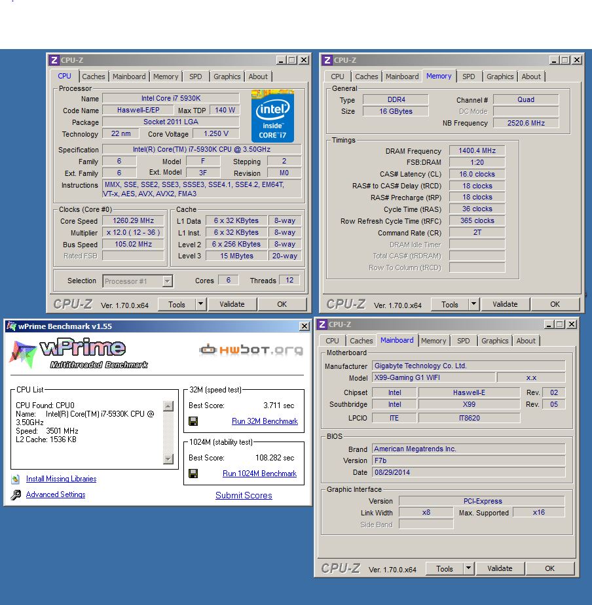Screen dimensions: 592x605
Task: Click the Core Voltage value 1.250 V
Action: (216, 134)
